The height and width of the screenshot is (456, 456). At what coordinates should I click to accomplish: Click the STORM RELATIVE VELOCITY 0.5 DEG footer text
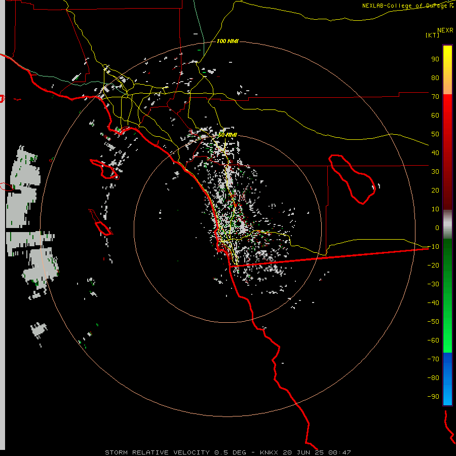(175, 452)
